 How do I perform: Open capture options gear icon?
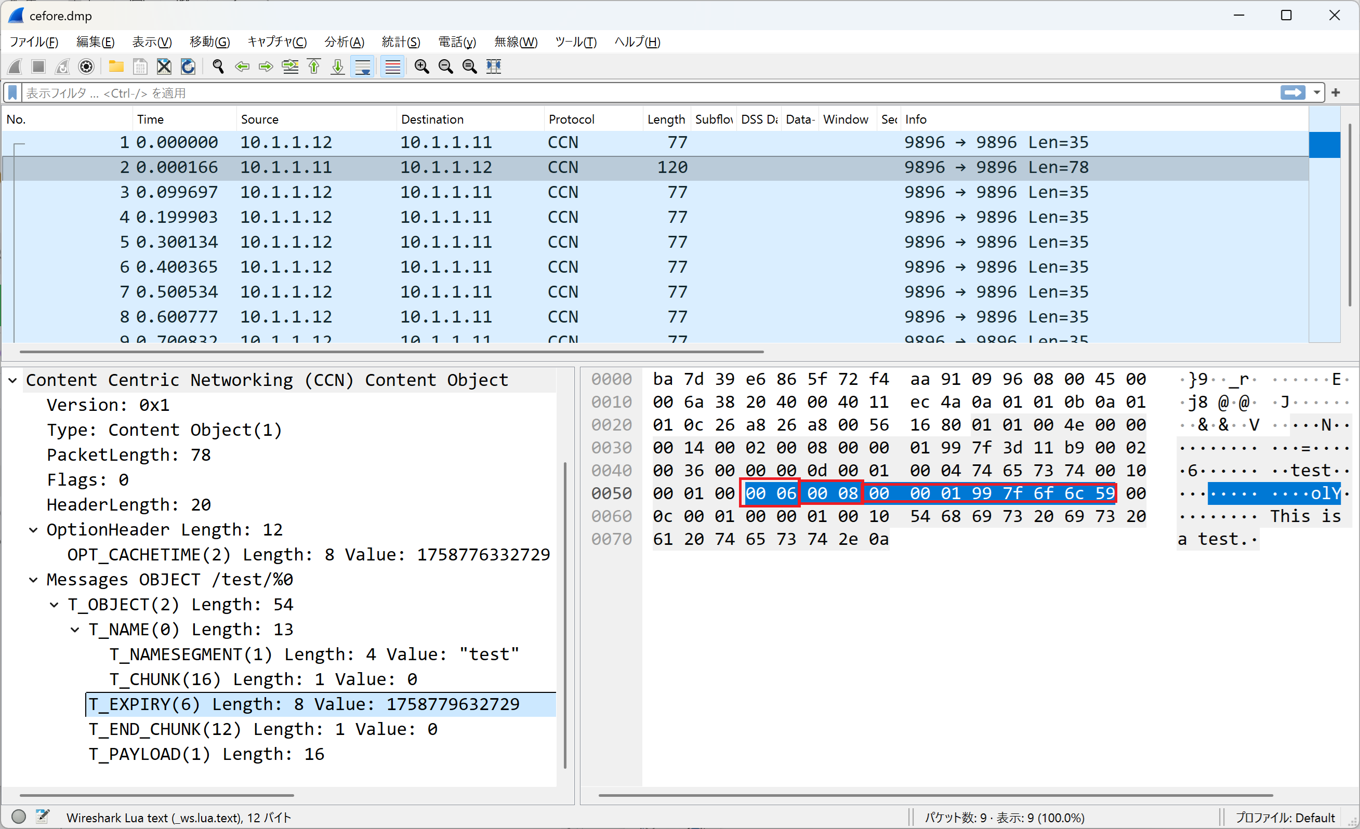click(86, 66)
